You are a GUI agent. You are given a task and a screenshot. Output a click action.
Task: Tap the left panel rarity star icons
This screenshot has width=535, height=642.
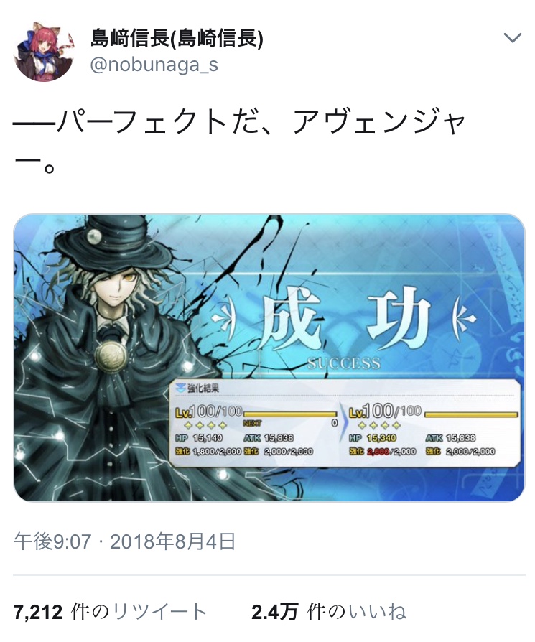(x=206, y=425)
